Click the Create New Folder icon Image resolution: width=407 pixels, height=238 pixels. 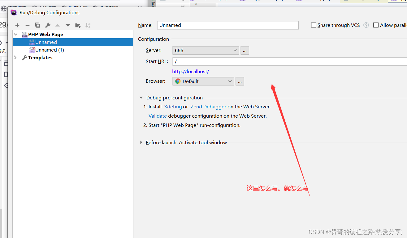point(78,25)
